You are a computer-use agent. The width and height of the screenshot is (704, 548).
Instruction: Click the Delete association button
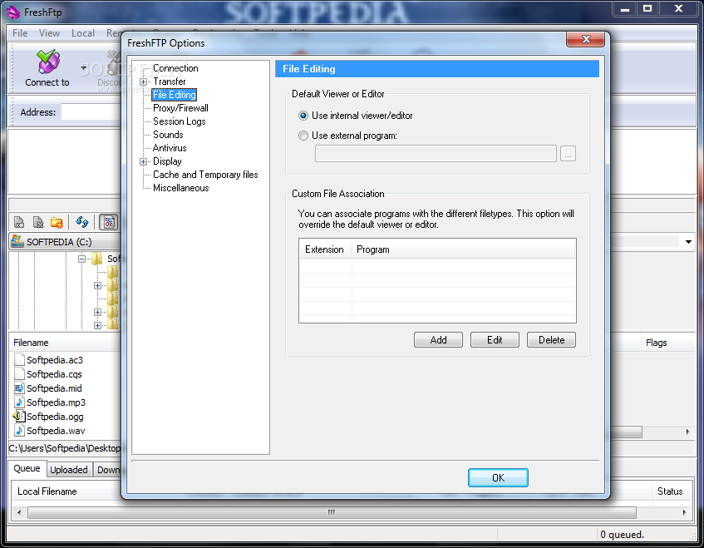point(551,340)
